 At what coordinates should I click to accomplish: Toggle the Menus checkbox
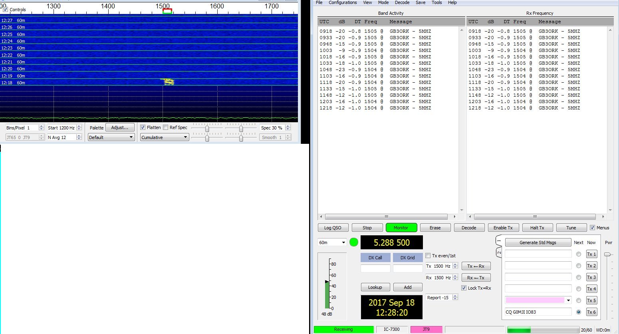click(x=592, y=228)
